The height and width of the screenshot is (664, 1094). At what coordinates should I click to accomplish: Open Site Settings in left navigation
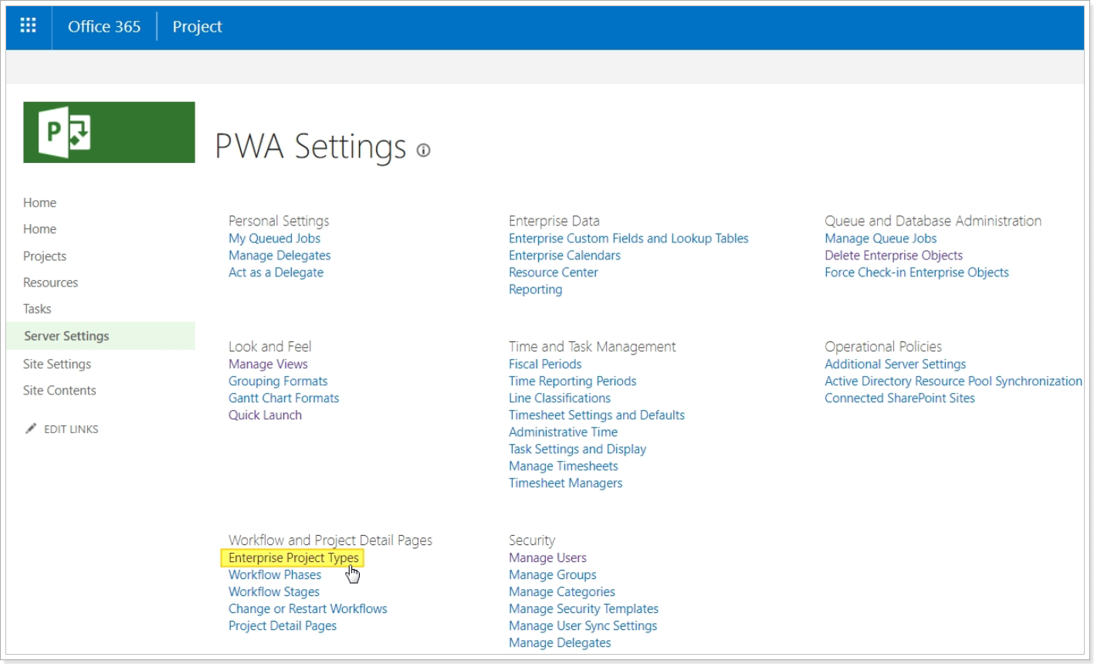coord(57,364)
